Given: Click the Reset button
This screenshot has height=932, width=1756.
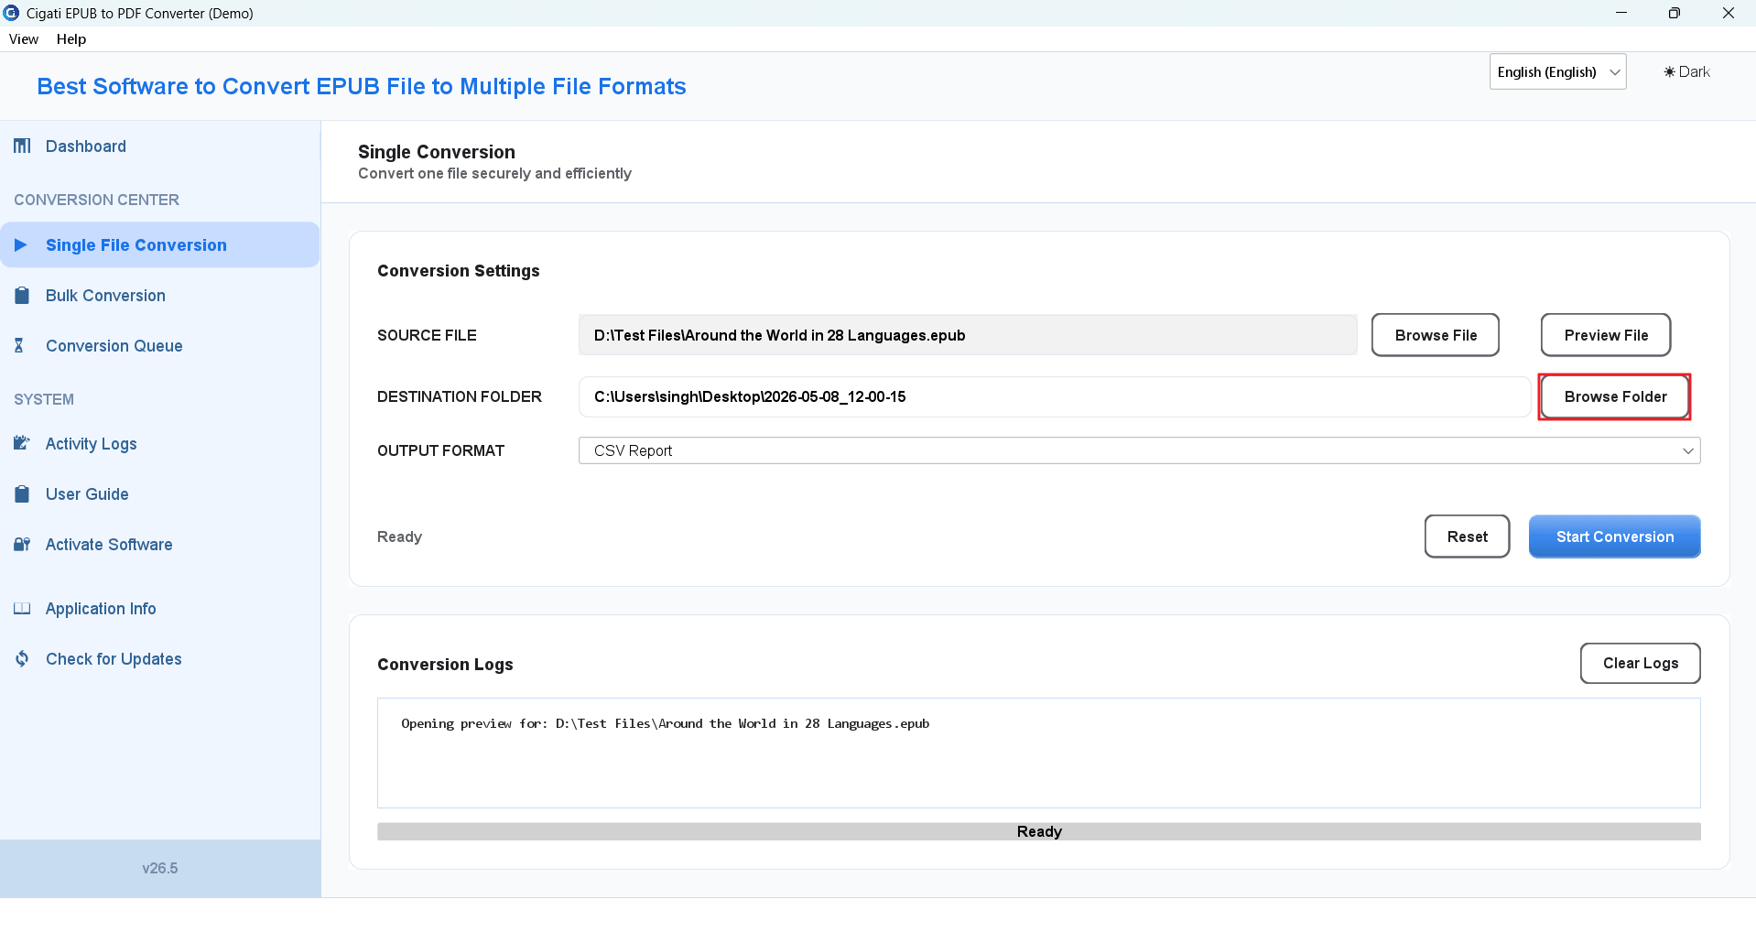Looking at the screenshot, I should (x=1467, y=536).
